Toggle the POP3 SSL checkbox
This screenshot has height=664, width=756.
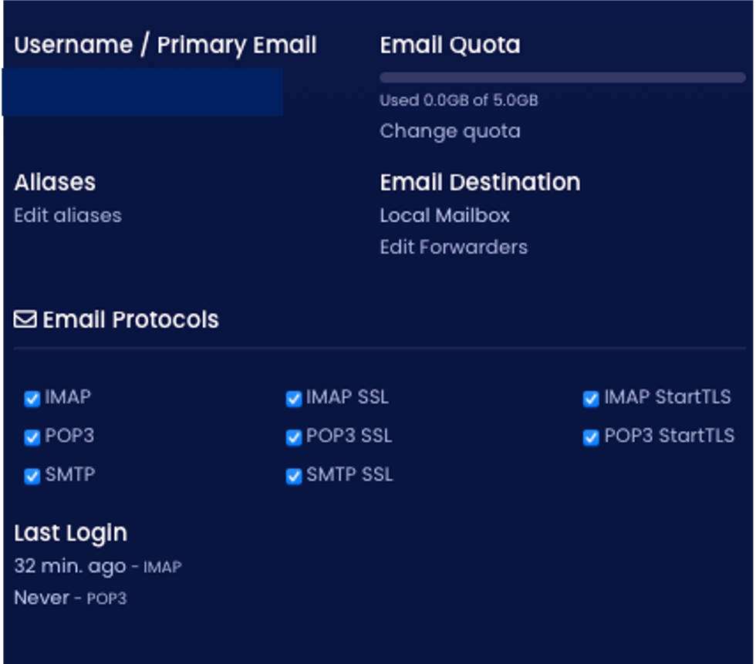[294, 437]
